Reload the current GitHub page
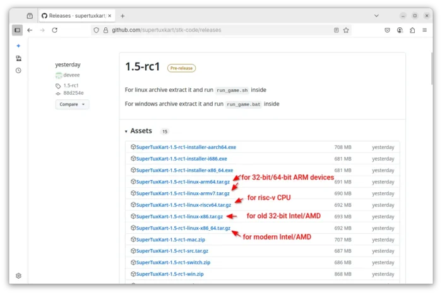The image size is (442, 294). [55, 30]
